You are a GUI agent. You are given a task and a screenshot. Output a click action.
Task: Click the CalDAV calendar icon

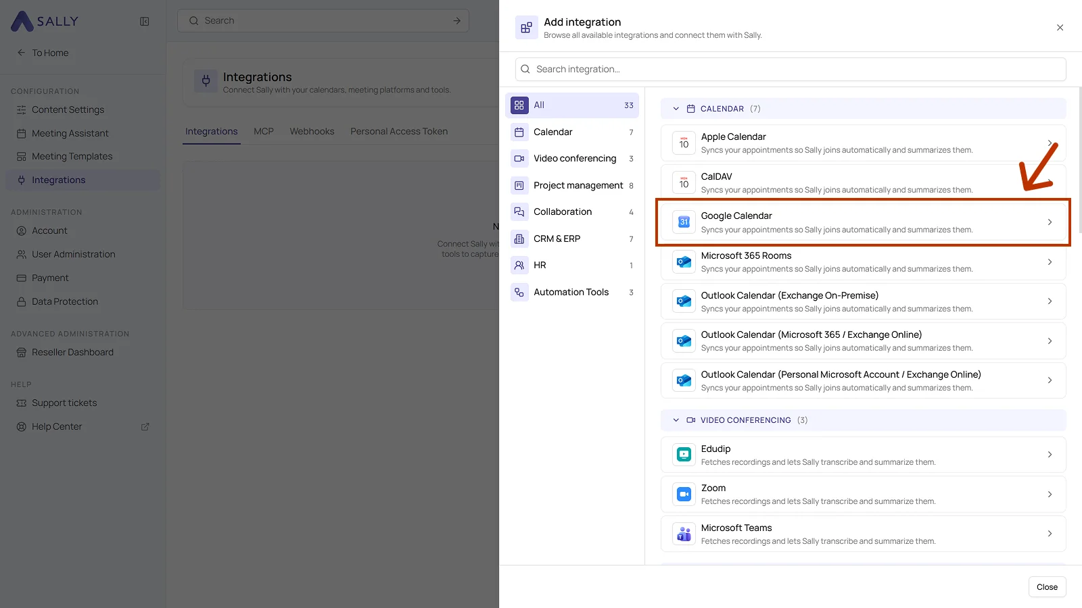click(684, 182)
